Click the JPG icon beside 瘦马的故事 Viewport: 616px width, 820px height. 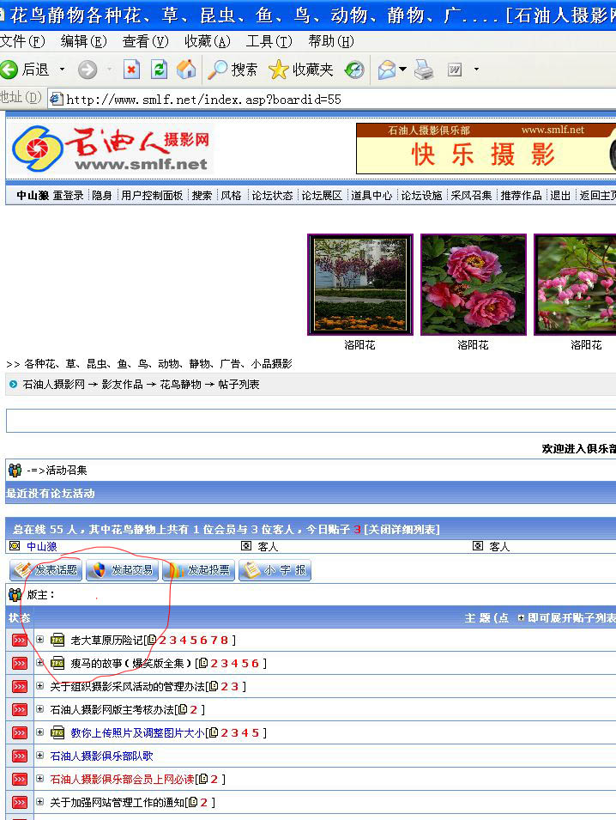(x=57, y=663)
